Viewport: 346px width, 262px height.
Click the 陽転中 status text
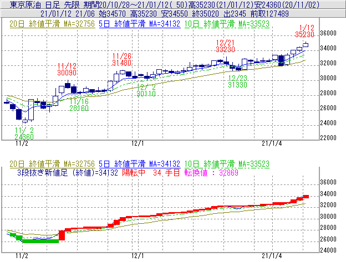click(134, 172)
